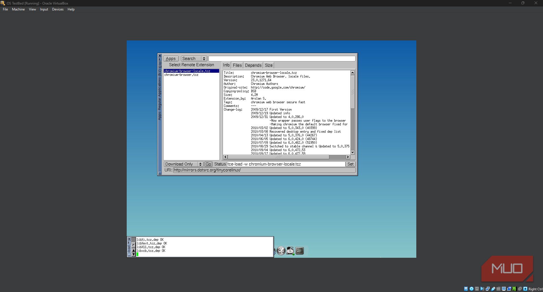Click the maximize square icon on the Apps window sidebar
This screenshot has width=543, height=292.
(x=160, y=63)
